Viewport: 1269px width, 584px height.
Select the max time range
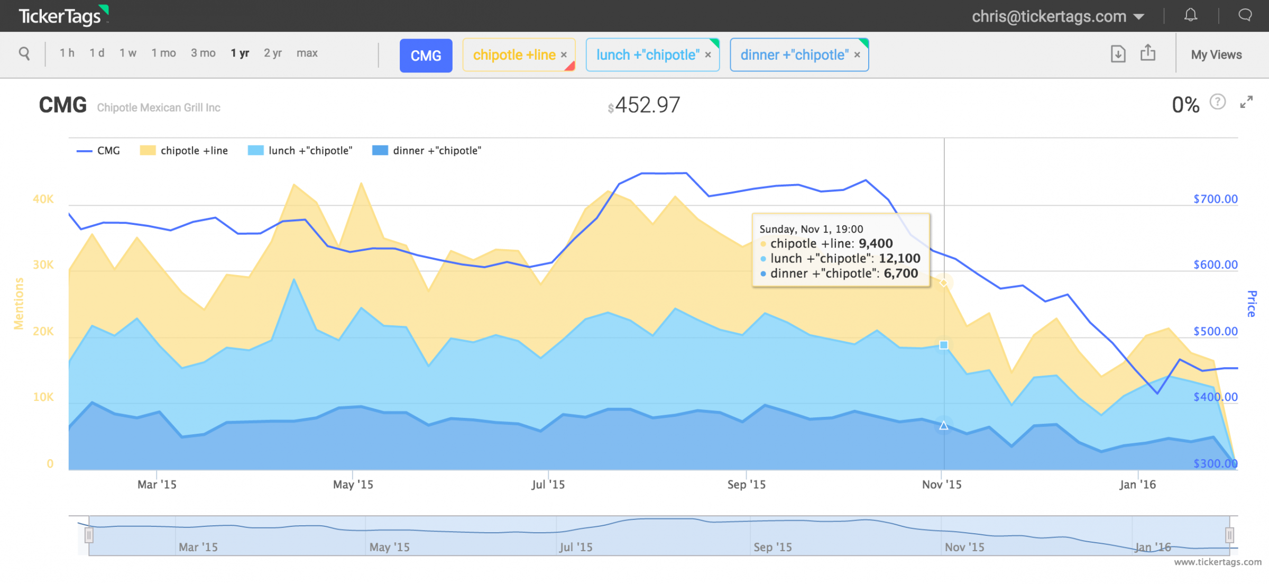coord(307,53)
